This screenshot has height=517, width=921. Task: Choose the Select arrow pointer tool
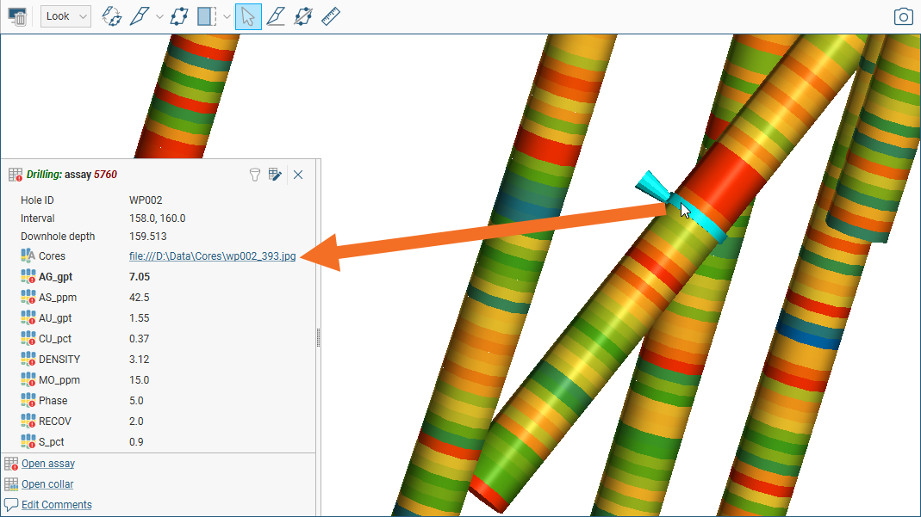[248, 16]
